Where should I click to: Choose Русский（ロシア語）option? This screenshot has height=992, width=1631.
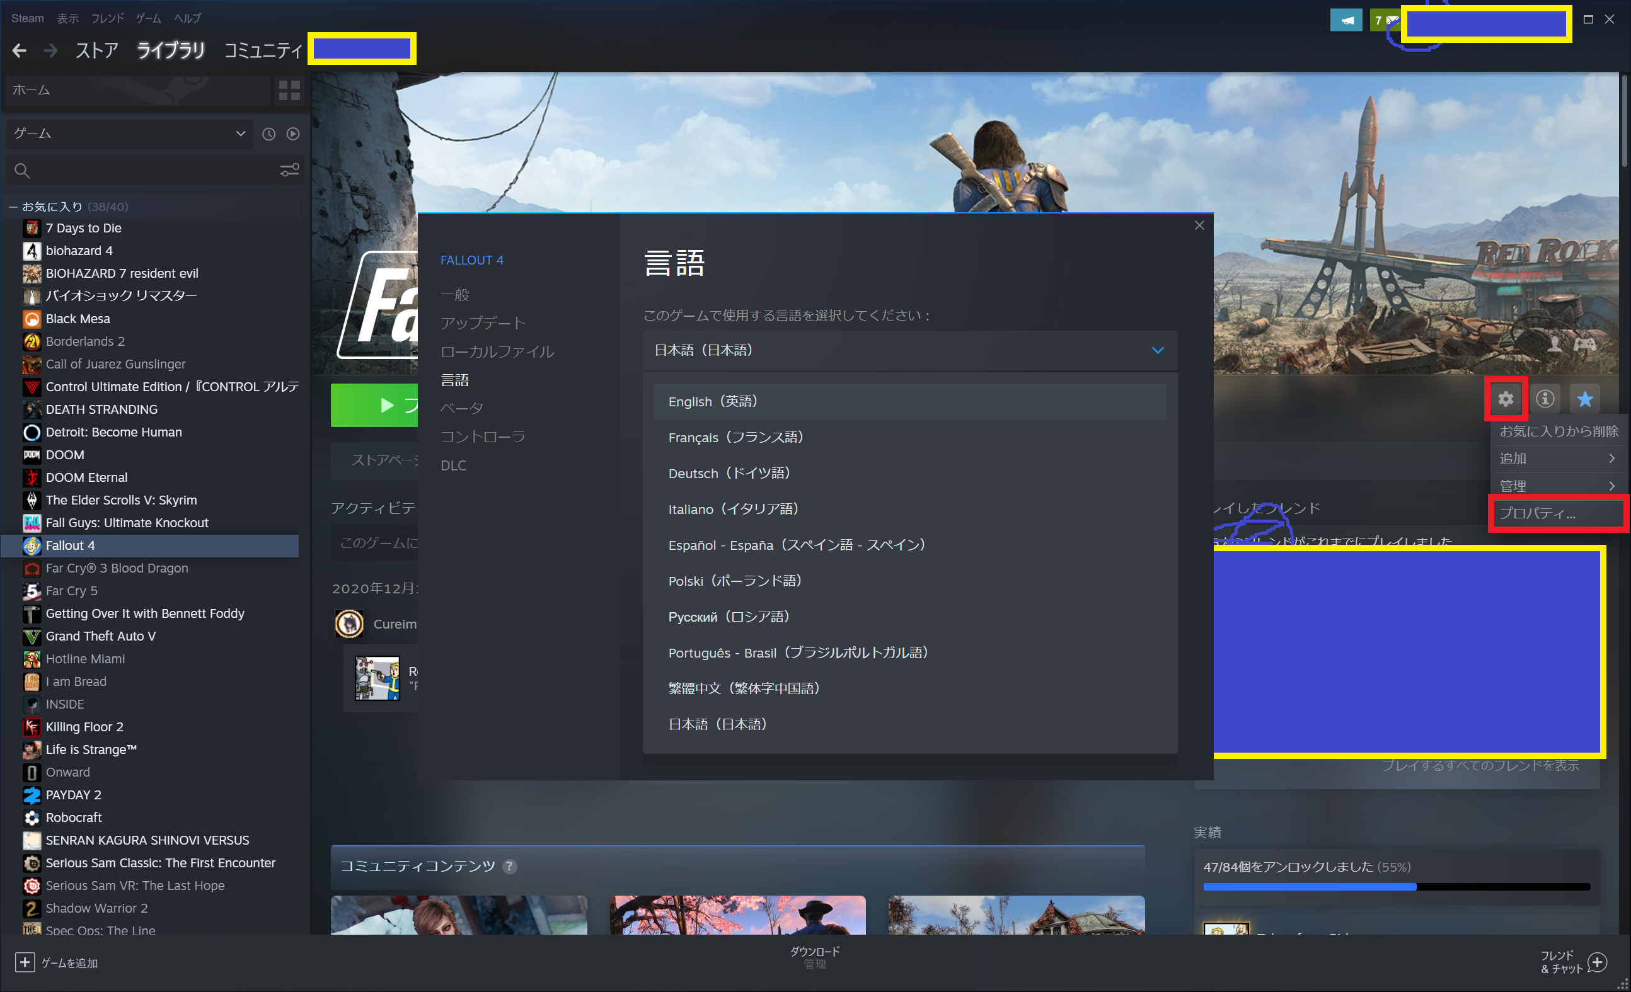909,617
